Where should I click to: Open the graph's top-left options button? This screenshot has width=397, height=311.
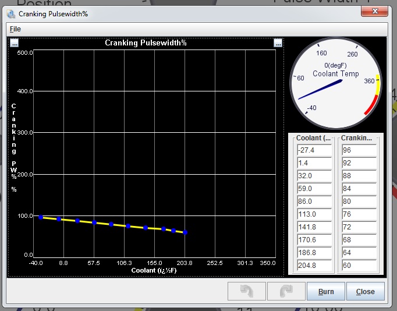click(x=15, y=43)
